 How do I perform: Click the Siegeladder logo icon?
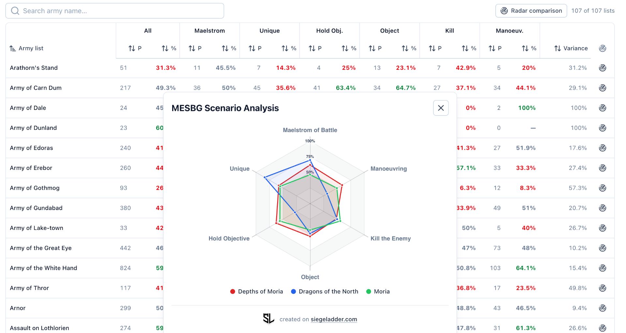[269, 319]
